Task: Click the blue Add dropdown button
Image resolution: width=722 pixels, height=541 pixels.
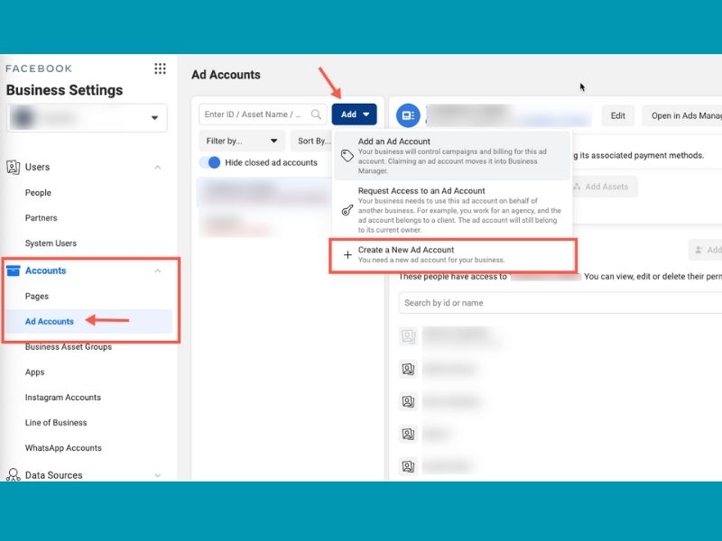Action: (354, 115)
